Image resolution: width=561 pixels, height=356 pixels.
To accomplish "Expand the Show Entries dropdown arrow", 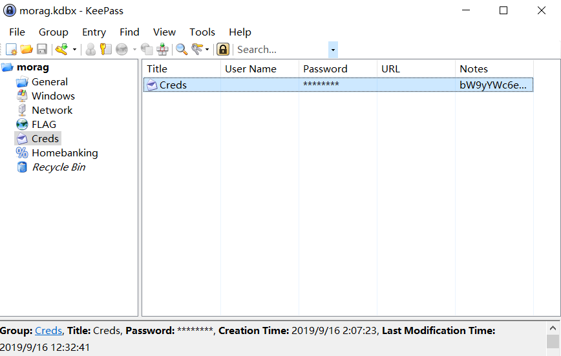I will point(207,49).
